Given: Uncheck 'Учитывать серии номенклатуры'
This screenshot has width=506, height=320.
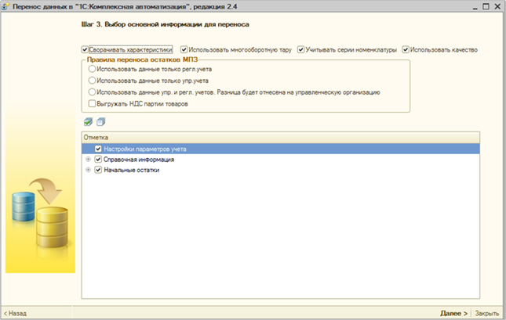Looking at the screenshot, I should pyautogui.click(x=301, y=50).
